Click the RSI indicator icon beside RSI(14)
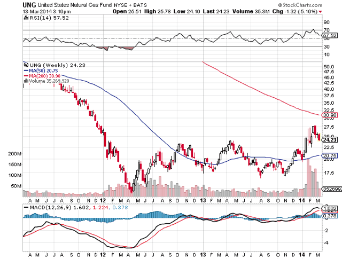This screenshot has height=259, width=342. [26, 18]
